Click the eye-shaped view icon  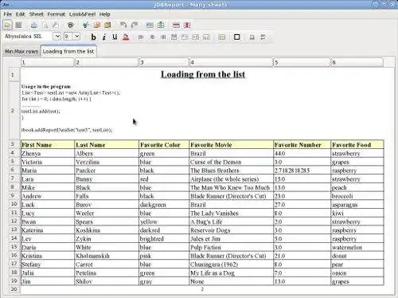pos(70,25)
